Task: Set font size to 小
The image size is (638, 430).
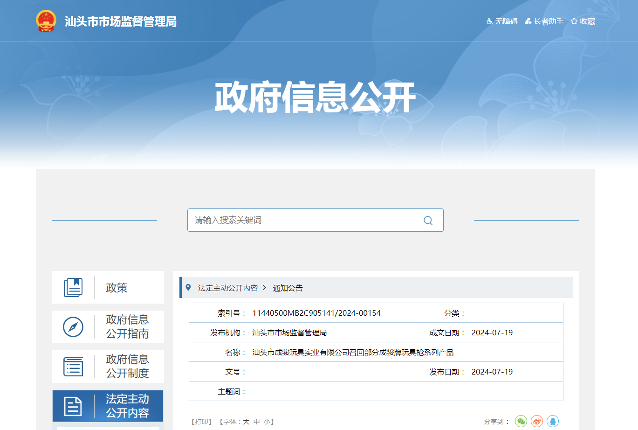Action: point(267,422)
